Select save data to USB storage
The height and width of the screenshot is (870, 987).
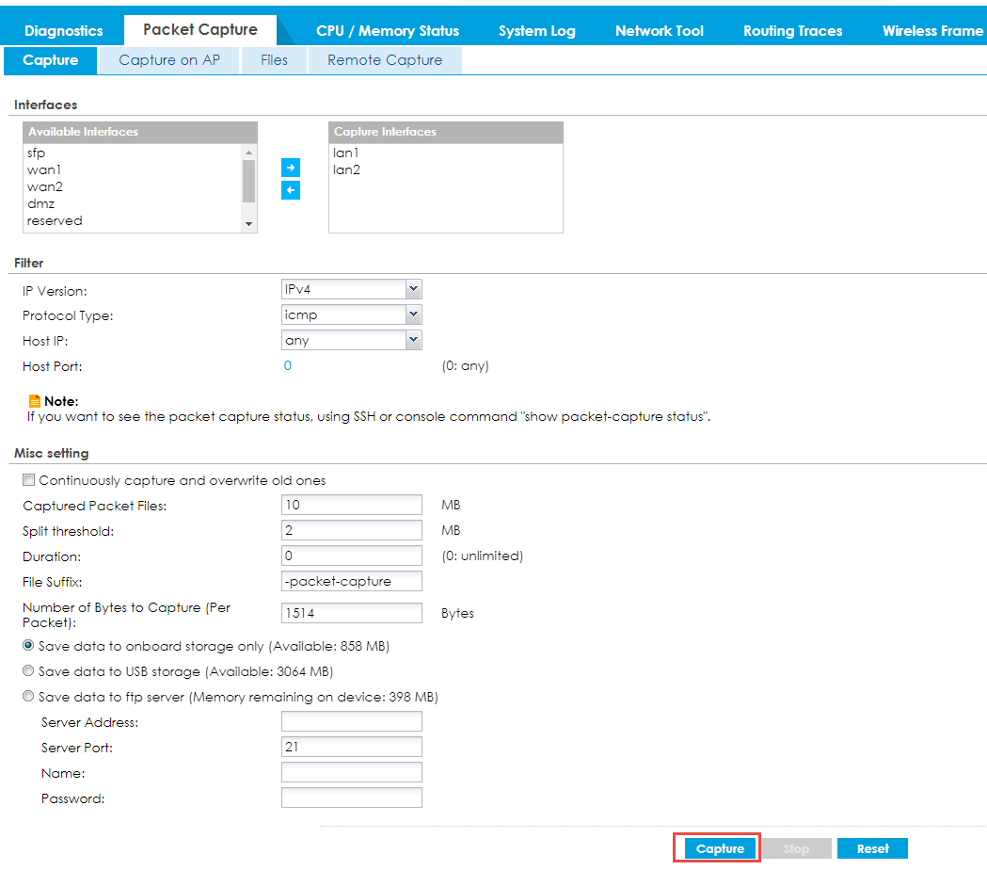[29, 672]
